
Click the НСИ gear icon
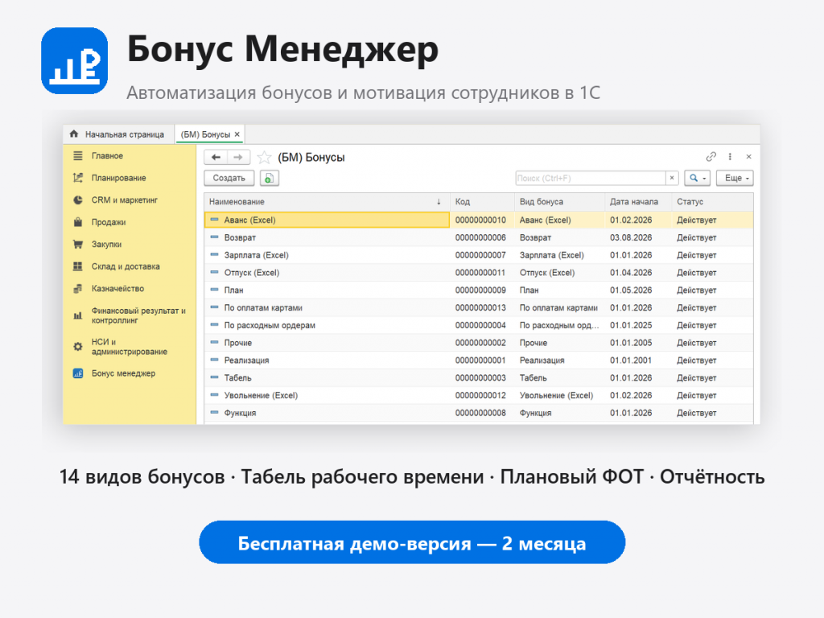[78, 346]
